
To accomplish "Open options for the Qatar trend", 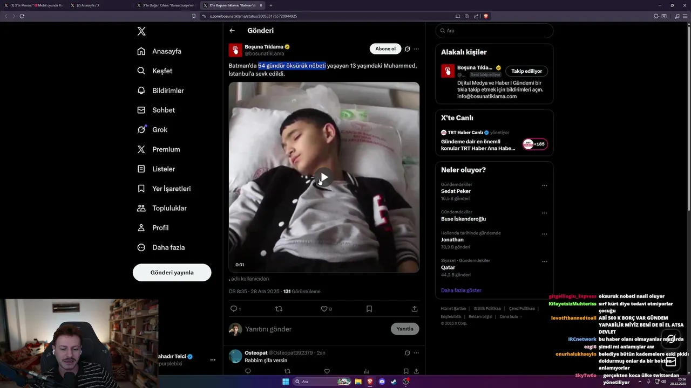I will [x=544, y=261].
